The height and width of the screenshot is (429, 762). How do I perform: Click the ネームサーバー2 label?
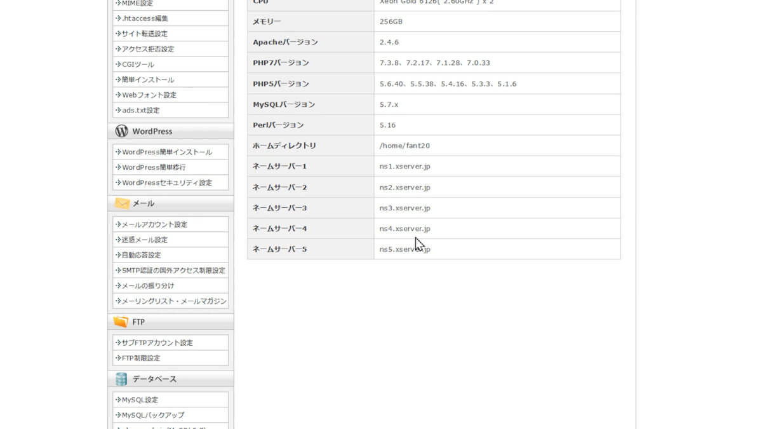(x=280, y=187)
